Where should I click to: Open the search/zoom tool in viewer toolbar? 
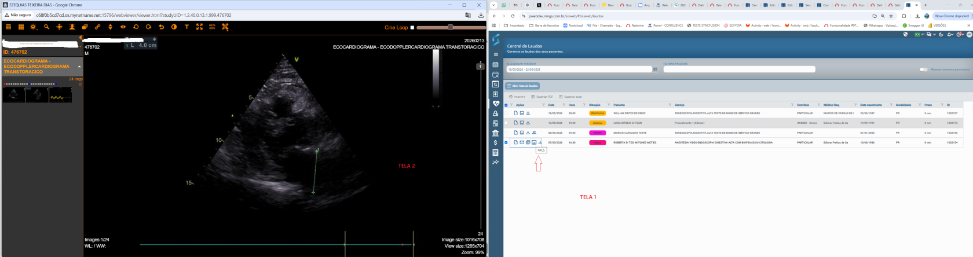[x=46, y=27]
